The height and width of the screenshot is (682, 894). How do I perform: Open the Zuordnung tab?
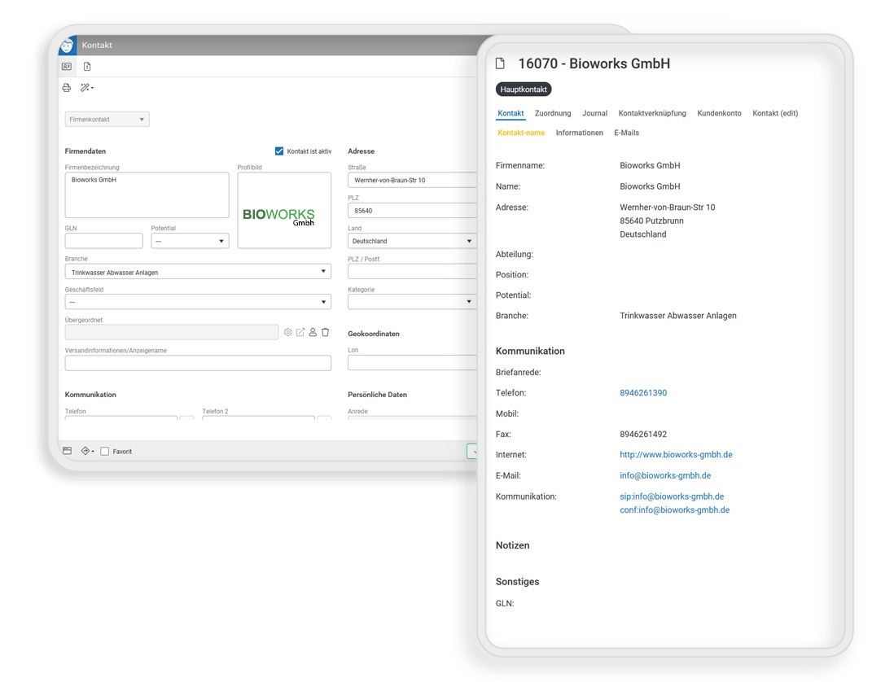point(553,113)
